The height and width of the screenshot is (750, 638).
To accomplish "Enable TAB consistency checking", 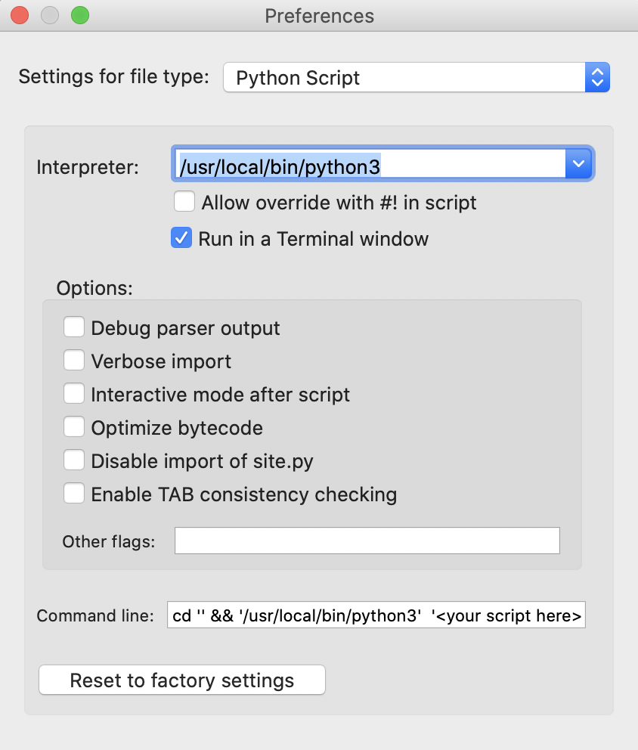I will coord(74,494).
